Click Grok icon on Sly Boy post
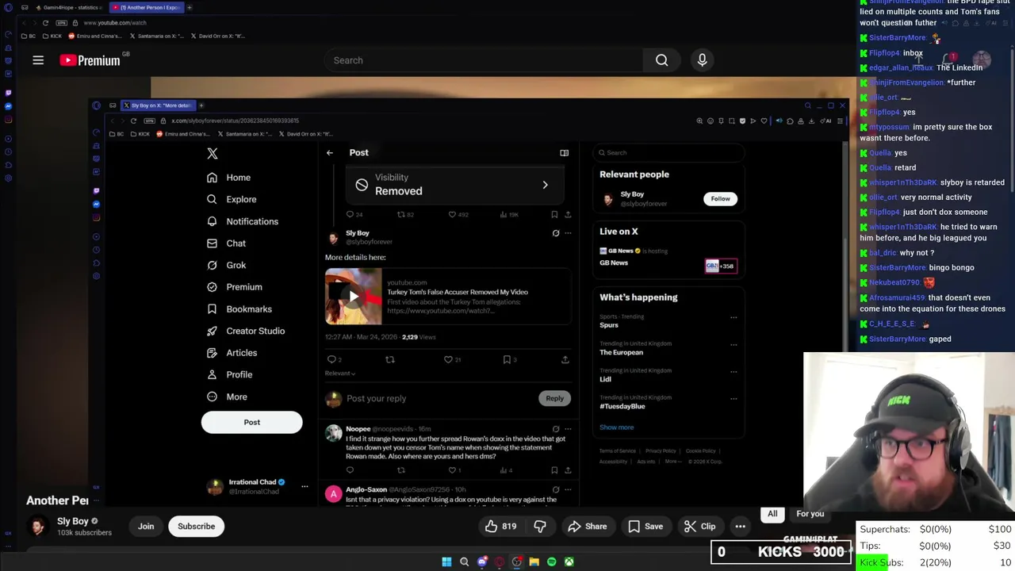 click(x=556, y=233)
